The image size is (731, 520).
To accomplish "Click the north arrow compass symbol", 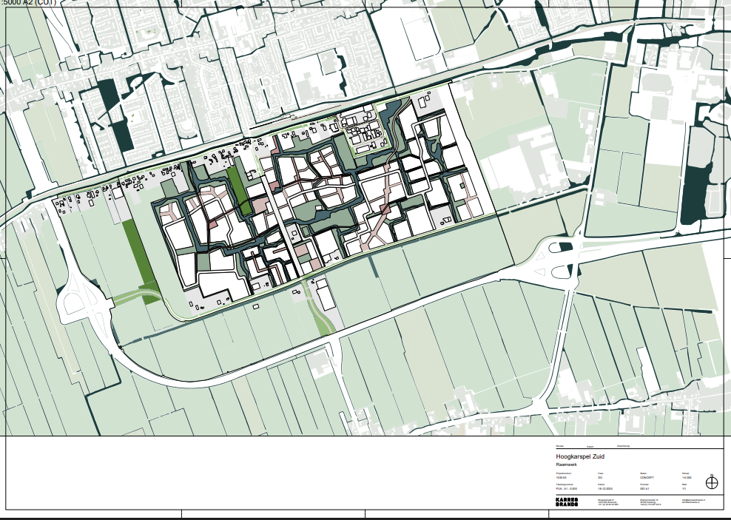I will (712, 483).
